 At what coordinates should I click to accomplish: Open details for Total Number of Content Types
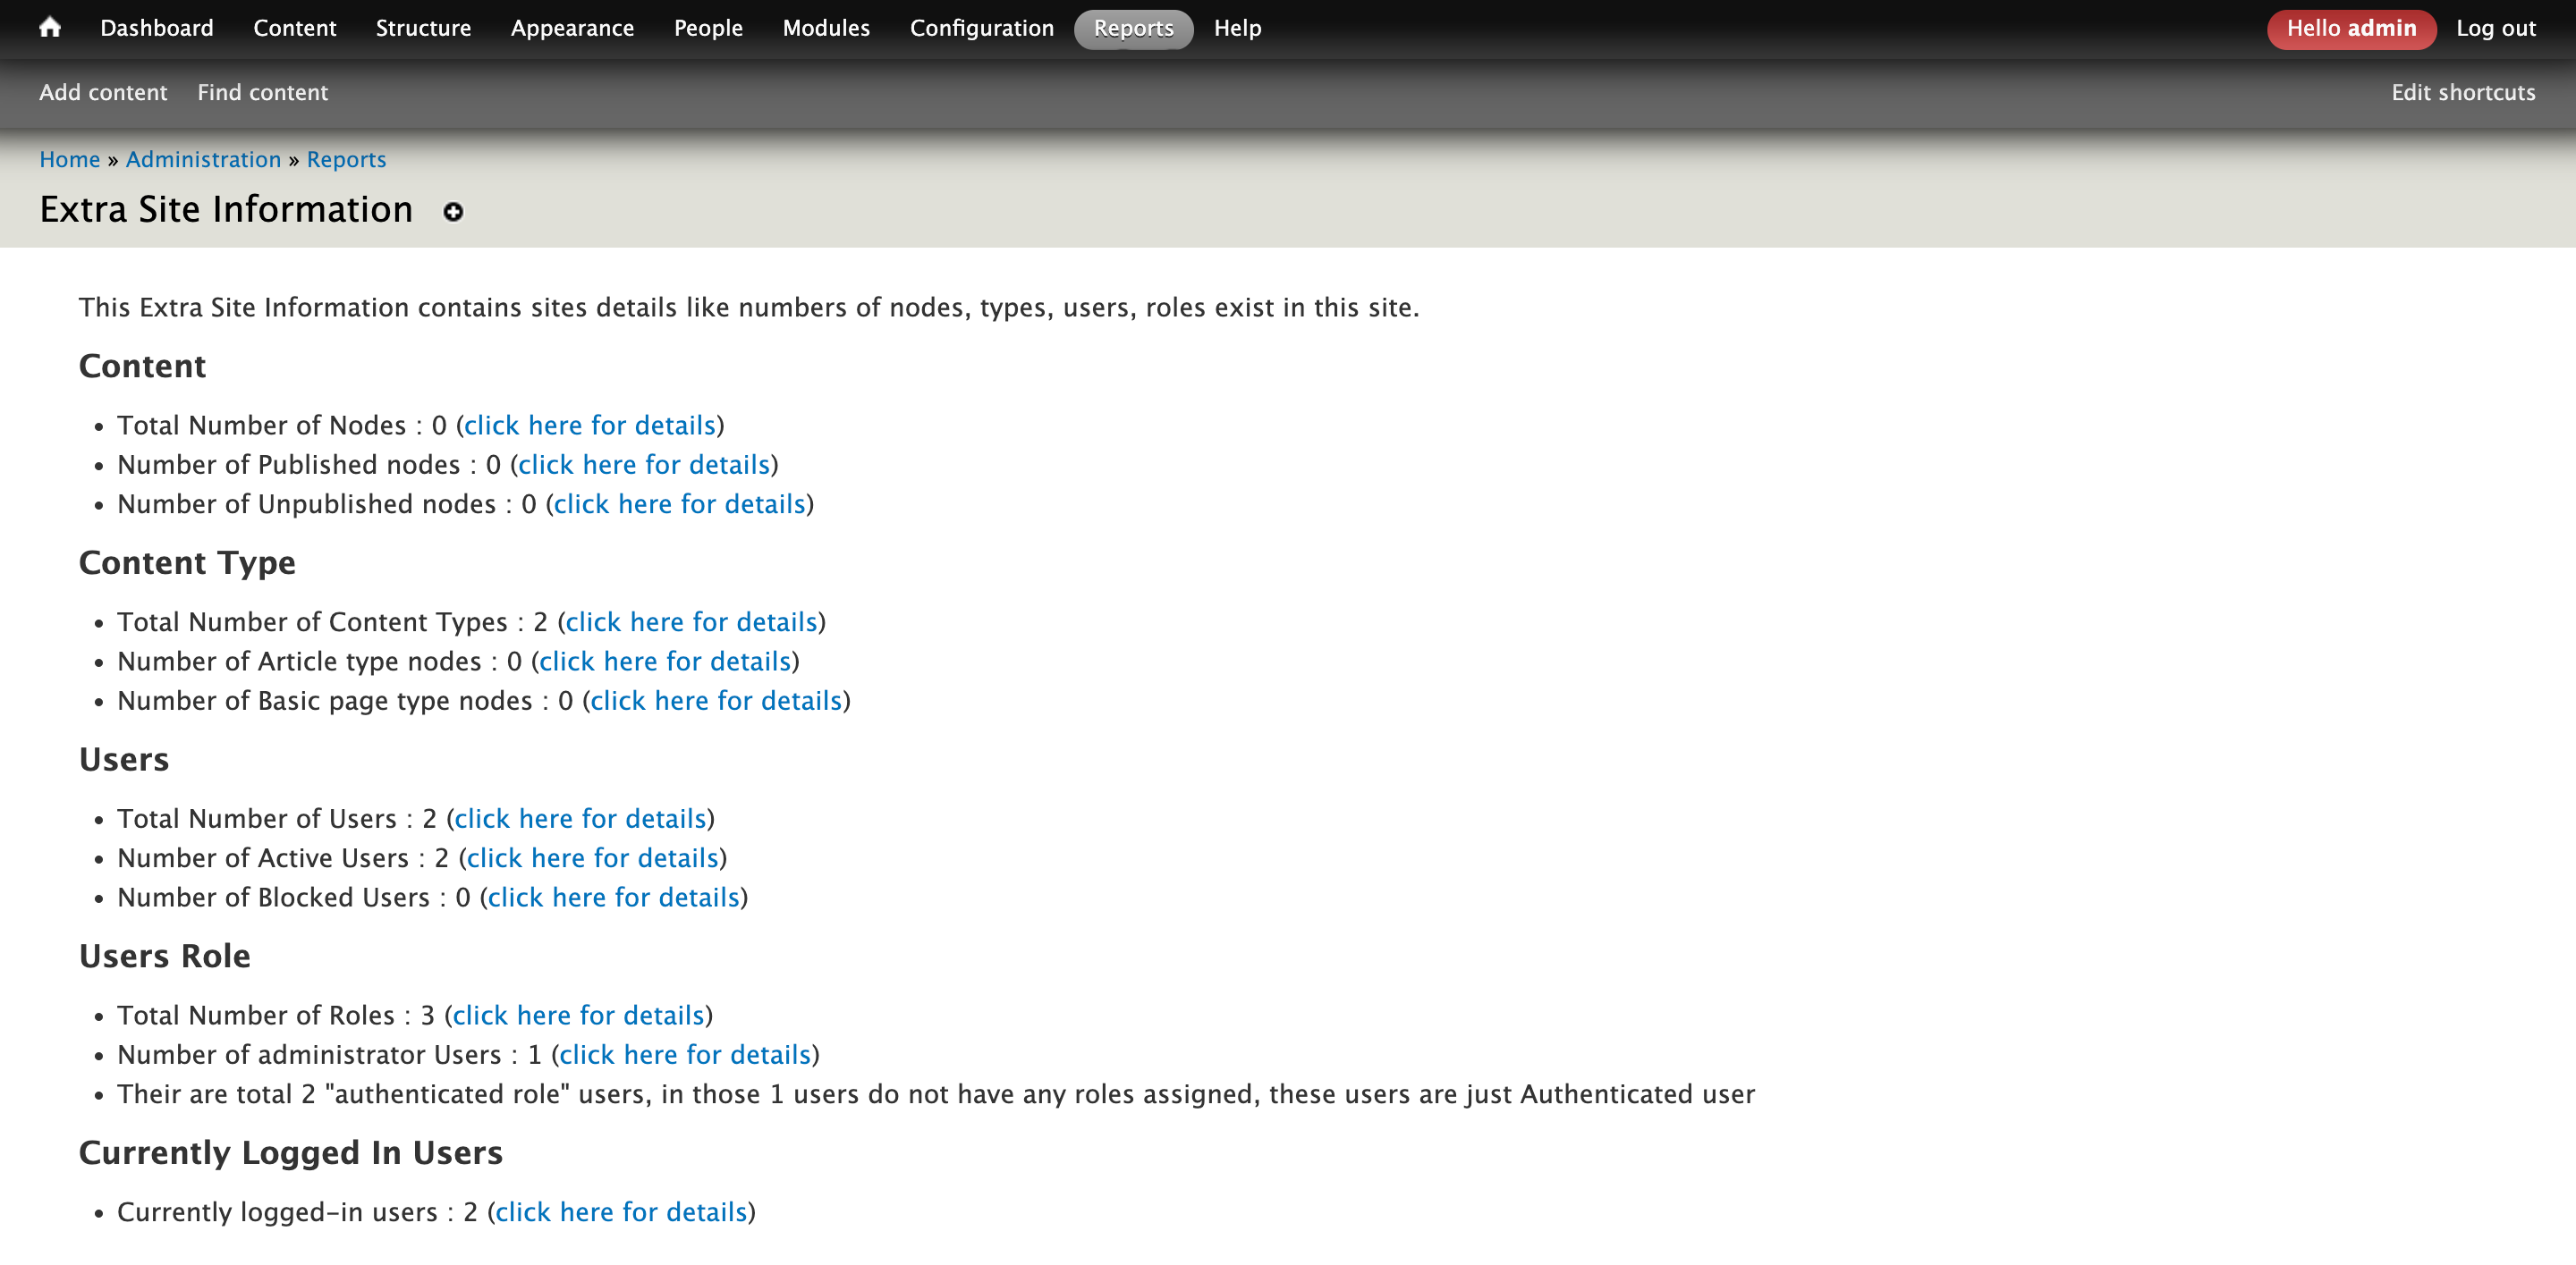[691, 621]
